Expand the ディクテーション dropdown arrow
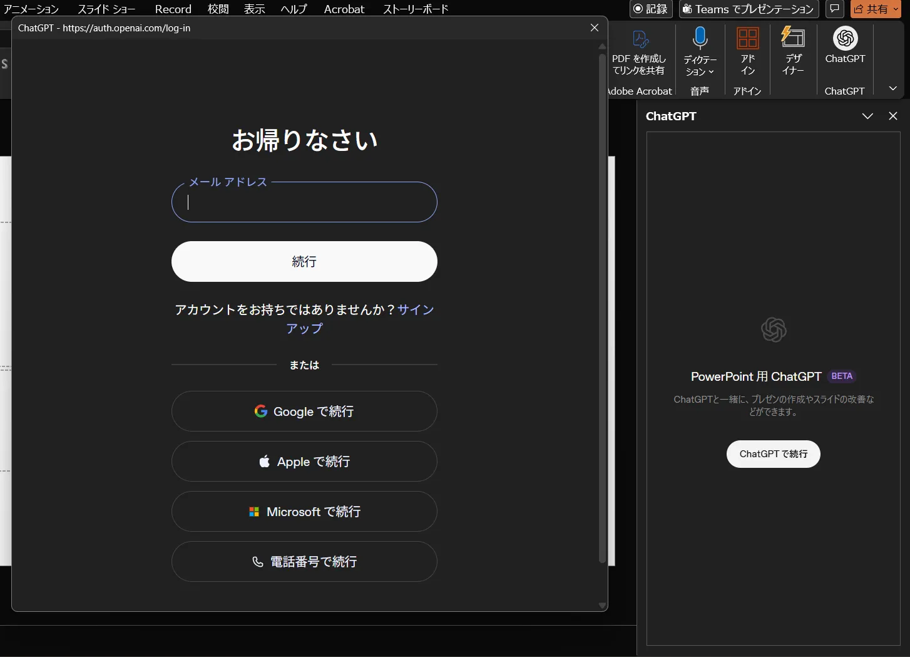910x657 pixels. click(711, 72)
